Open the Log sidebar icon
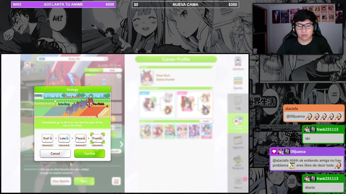Screen dimensions: 346x194 (x=238, y=103)
